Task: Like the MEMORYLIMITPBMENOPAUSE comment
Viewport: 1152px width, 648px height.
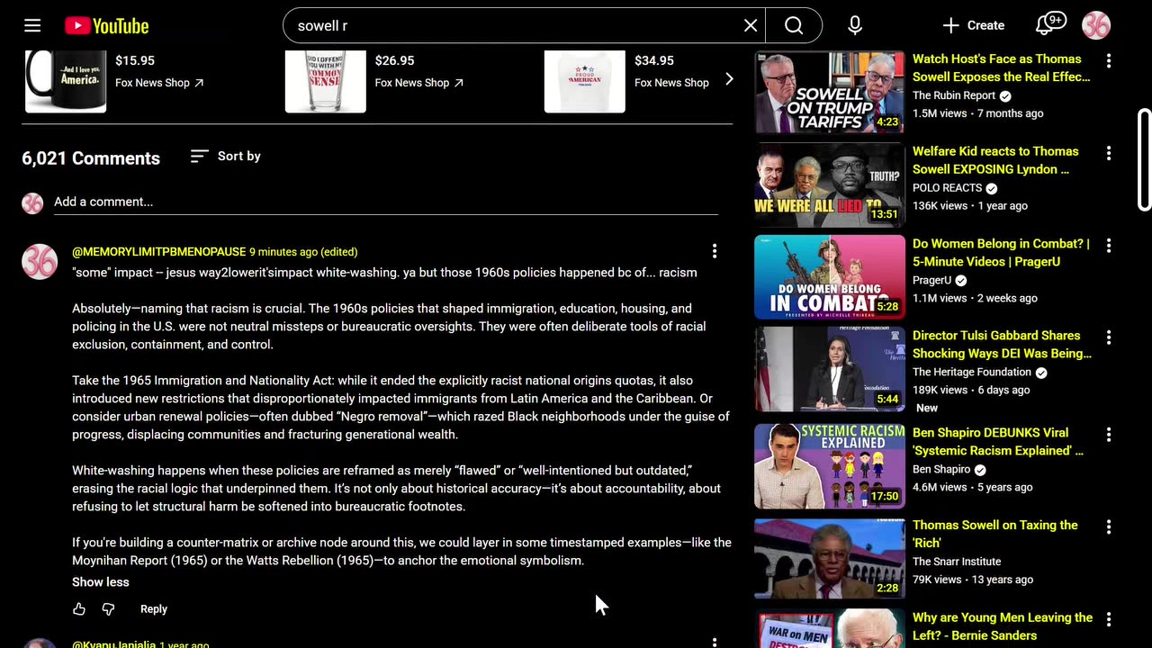Action: 79,609
